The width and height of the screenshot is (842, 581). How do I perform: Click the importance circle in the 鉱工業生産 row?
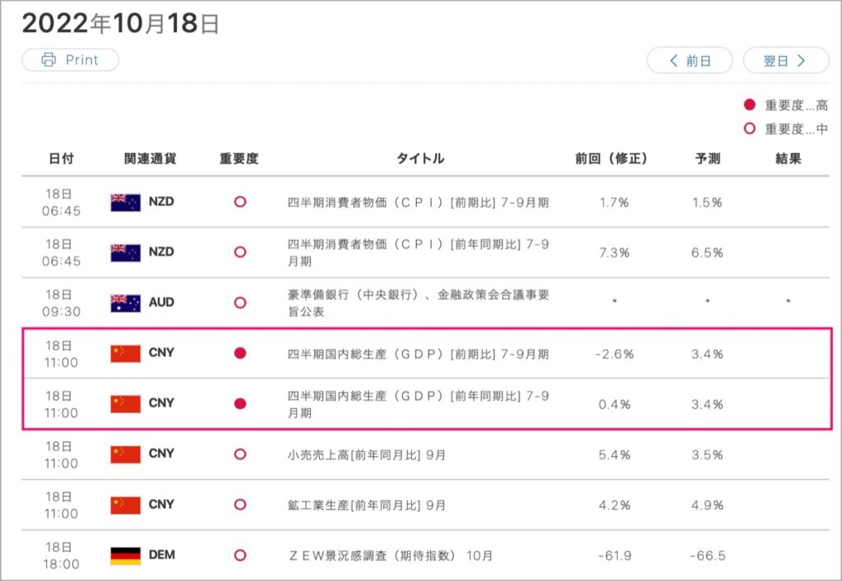[x=240, y=504]
